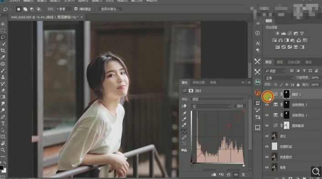Click the Subtract from selection mode icon
The height and width of the screenshot is (179, 322).
(32, 9)
